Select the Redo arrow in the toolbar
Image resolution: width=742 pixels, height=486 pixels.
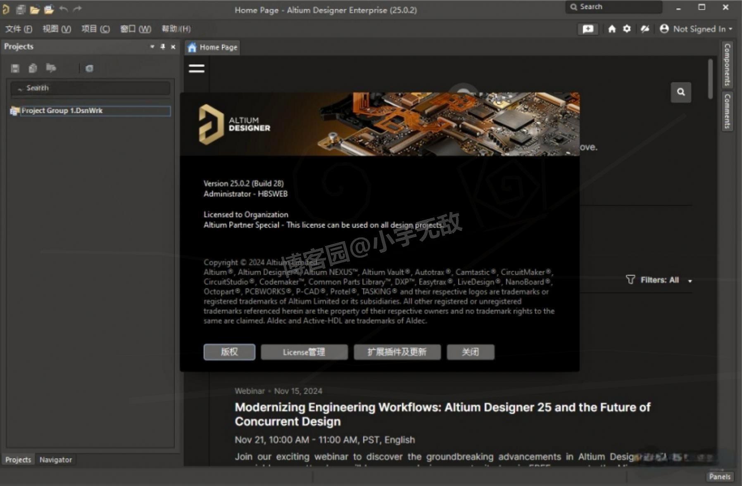point(77,9)
